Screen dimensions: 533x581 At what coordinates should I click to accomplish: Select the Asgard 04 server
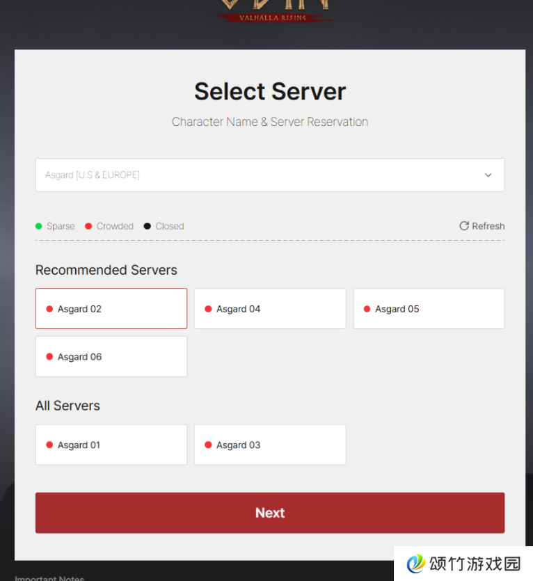coord(270,309)
